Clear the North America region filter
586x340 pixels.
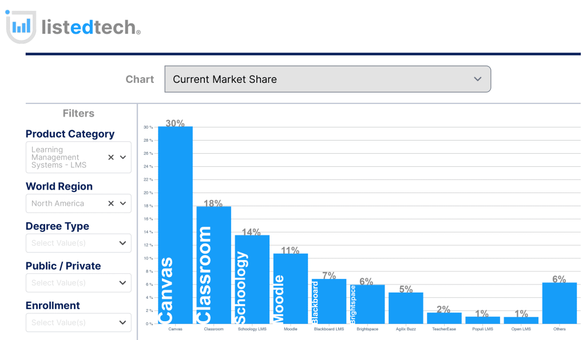[111, 203]
